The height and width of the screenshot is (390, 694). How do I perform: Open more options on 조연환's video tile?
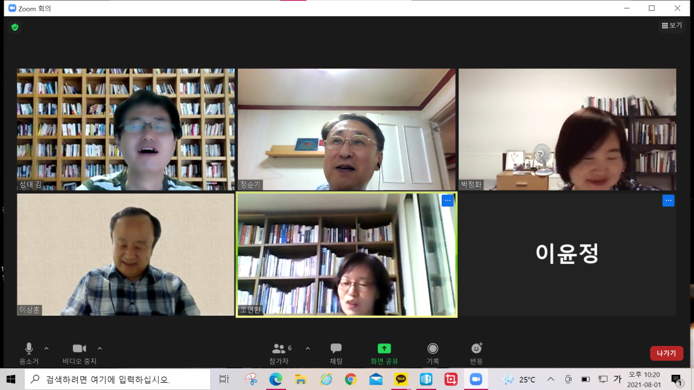pyautogui.click(x=448, y=201)
